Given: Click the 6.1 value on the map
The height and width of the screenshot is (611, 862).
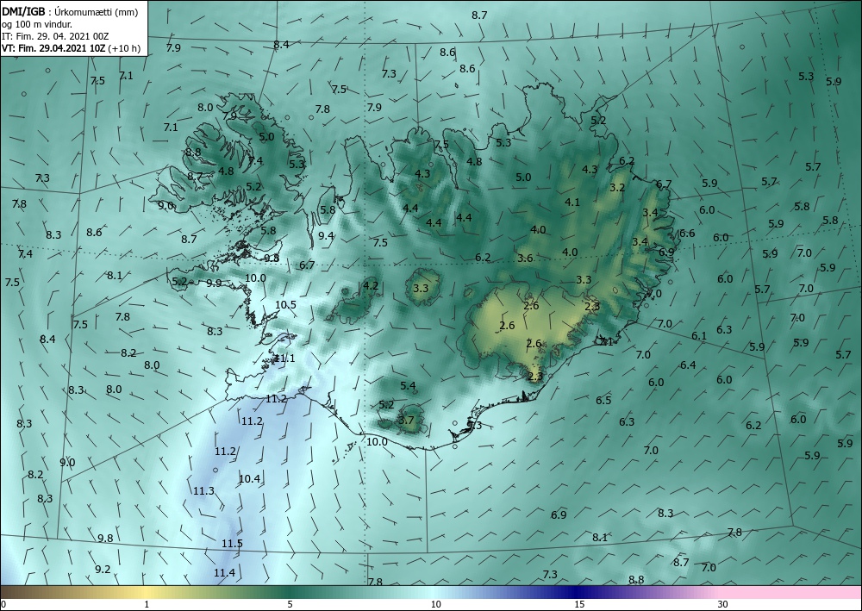Looking at the screenshot, I should (699, 336).
